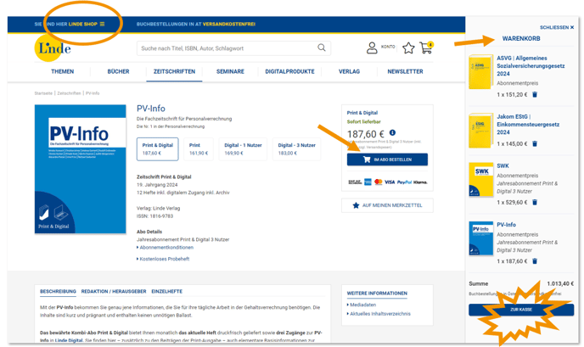Remove ASVG item with its trash icon
Screen dimensions: 584x347
535,94
